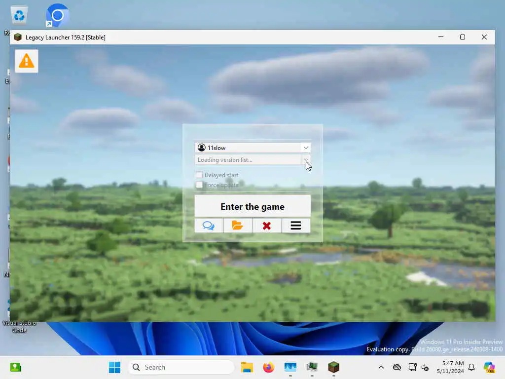Launch Firefox from the taskbar
Image resolution: width=505 pixels, height=379 pixels.
tap(269, 367)
